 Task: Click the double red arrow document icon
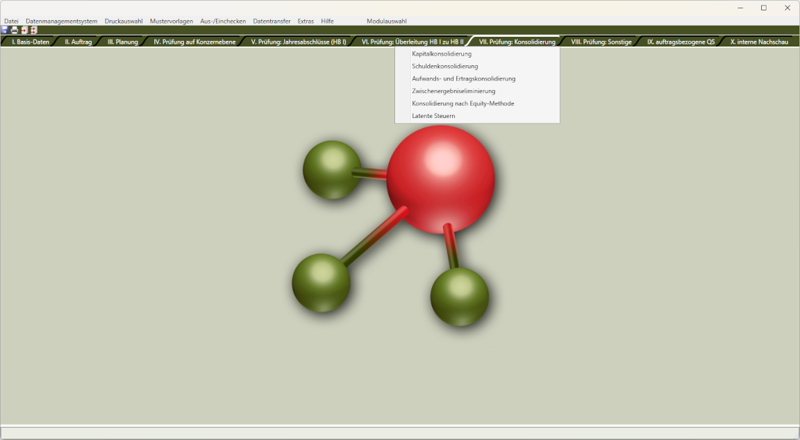coord(33,31)
